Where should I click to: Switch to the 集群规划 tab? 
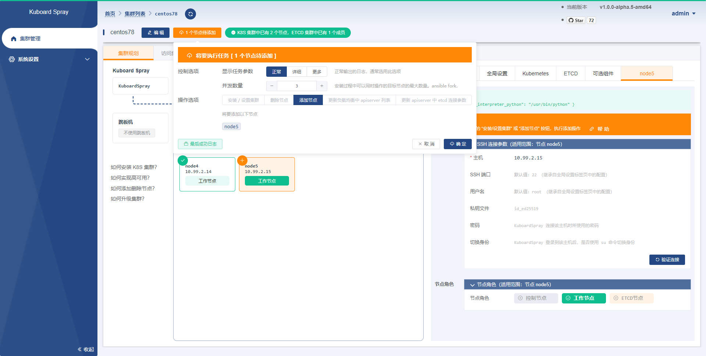tap(128, 53)
